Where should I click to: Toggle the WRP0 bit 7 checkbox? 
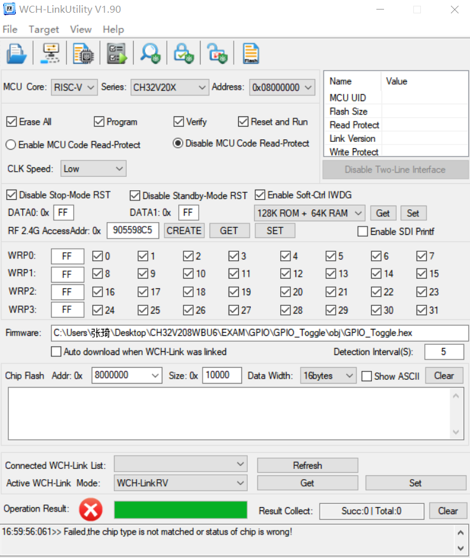click(x=422, y=256)
